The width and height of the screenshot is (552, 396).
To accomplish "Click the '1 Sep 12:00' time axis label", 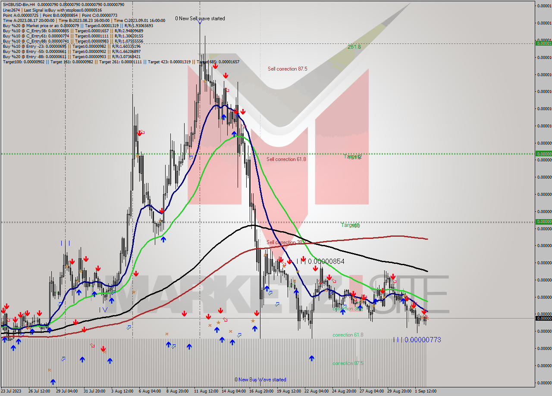I will coord(425,391).
